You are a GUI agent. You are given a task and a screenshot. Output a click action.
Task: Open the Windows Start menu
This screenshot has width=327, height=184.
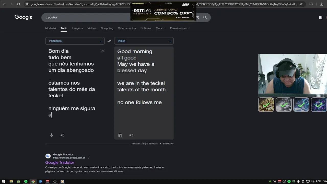click(4, 181)
